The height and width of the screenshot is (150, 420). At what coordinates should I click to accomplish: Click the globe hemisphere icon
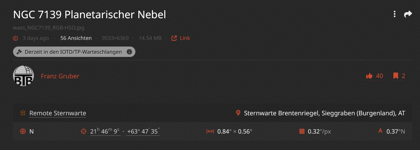pyautogui.click(x=23, y=132)
